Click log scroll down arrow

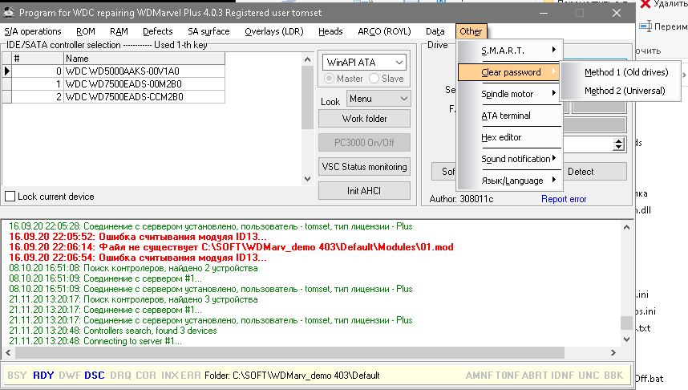point(626,339)
